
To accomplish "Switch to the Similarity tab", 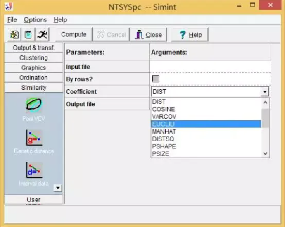I will point(34,88).
